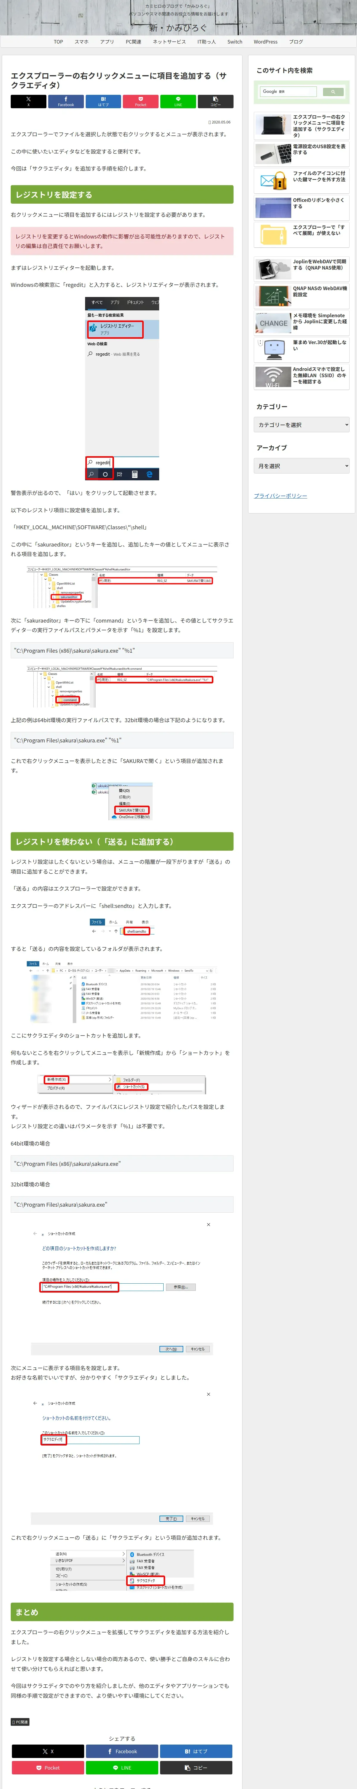Click the CHANGE thumbnail in the sidebar
The width and height of the screenshot is (357, 1789).
(273, 323)
